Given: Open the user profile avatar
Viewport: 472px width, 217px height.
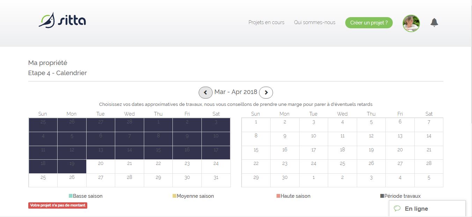Looking at the screenshot, I should click(x=411, y=23).
